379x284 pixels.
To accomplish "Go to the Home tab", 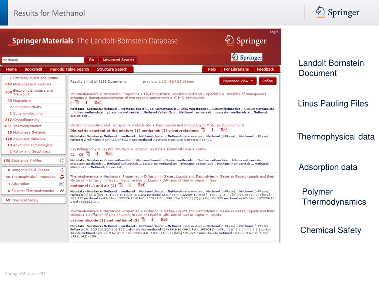I will tap(11, 69).
